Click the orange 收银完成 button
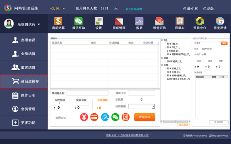The image size is (231, 144). pyautogui.click(x=144, y=117)
